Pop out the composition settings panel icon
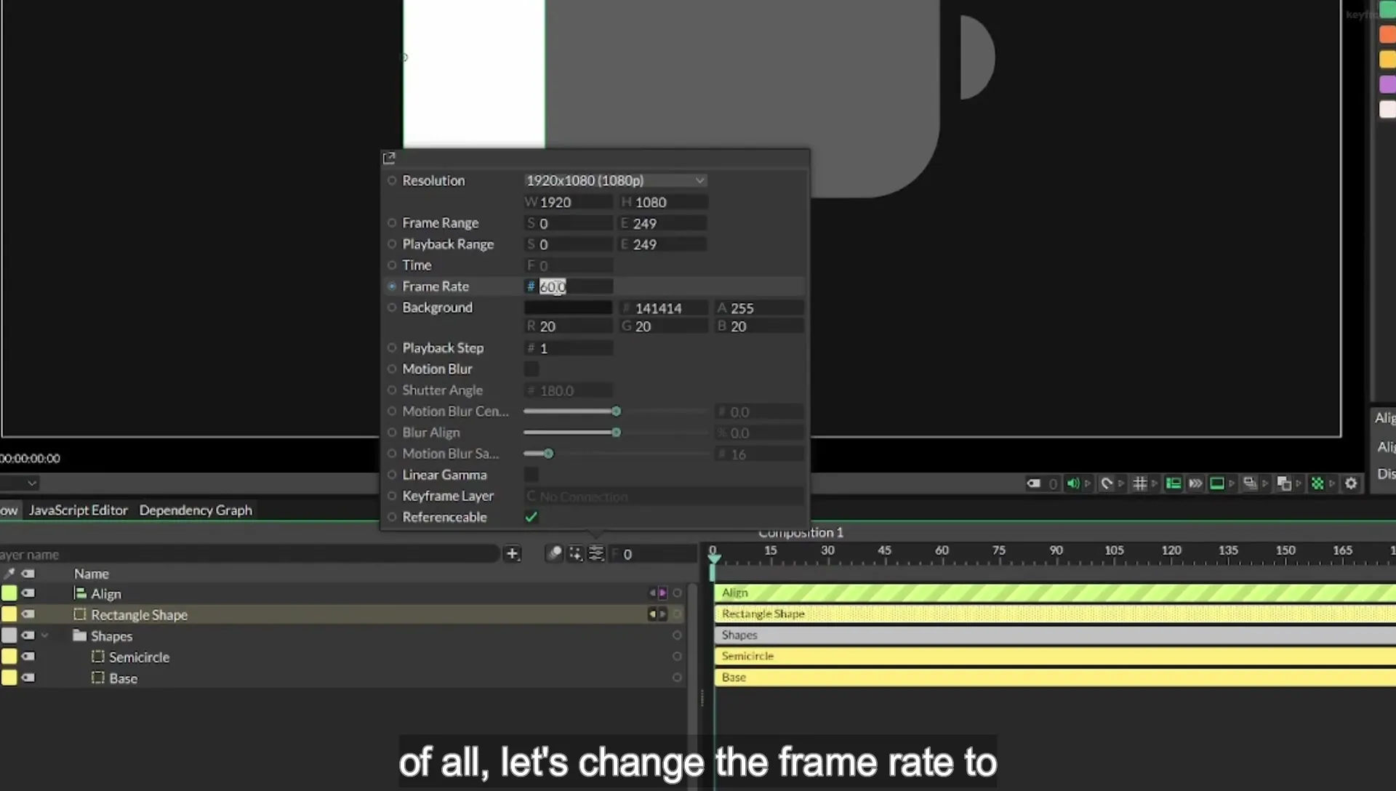The height and width of the screenshot is (791, 1396). pos(389,158)
